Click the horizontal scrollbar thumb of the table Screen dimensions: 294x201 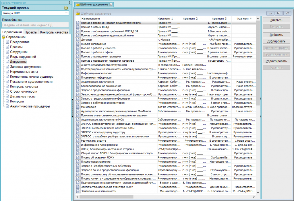[106, 197]
